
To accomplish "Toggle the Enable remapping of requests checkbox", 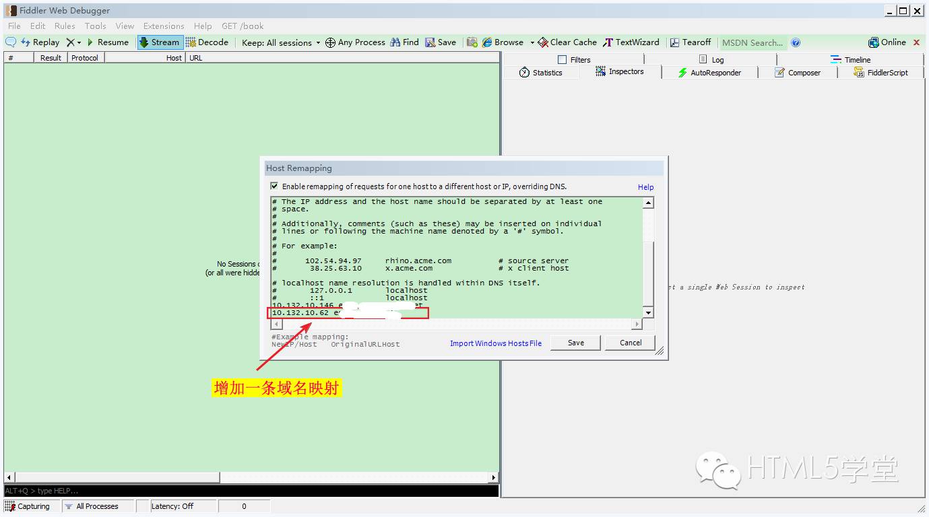I will pos(274,186).
